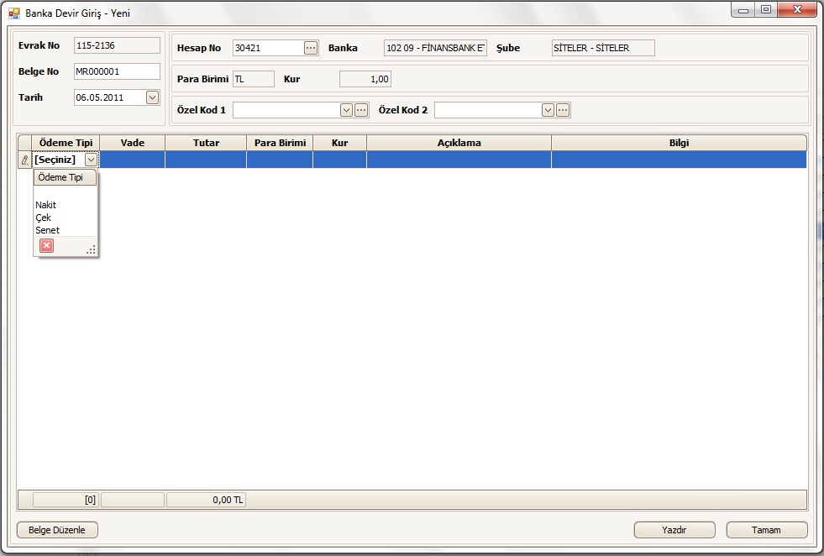Click the Yazdır button

click(x=674, y=530)
